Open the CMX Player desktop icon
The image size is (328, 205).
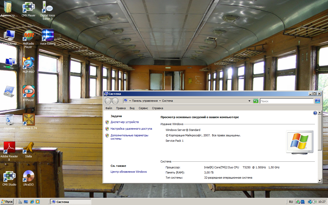28,8
